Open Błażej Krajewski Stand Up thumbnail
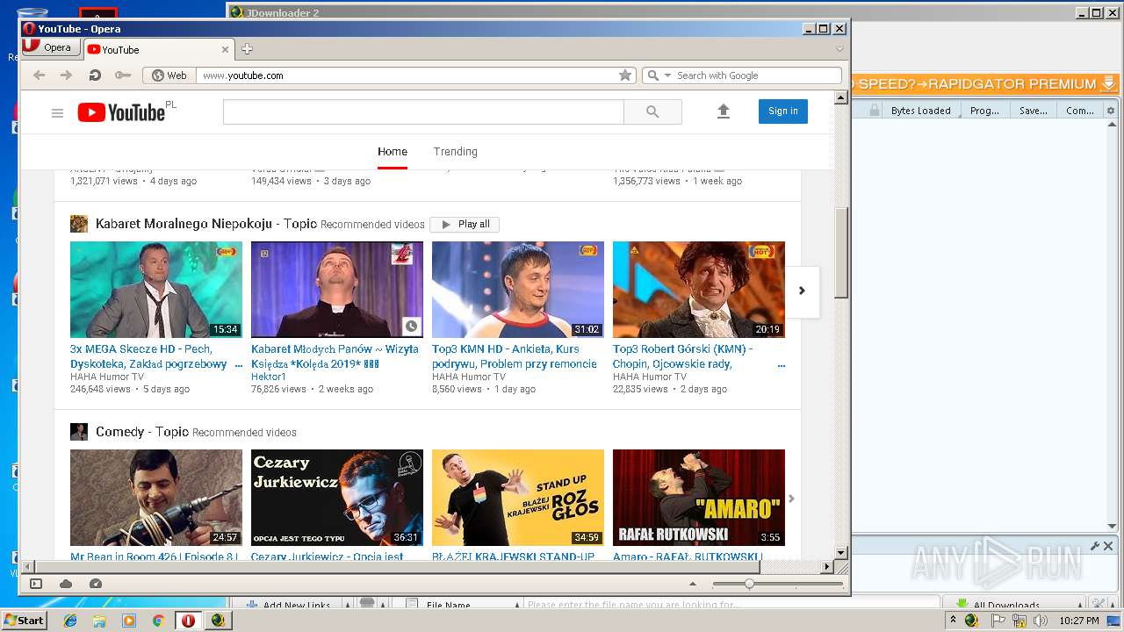This screenshot has width=1124, height=632. pos(518,498)
